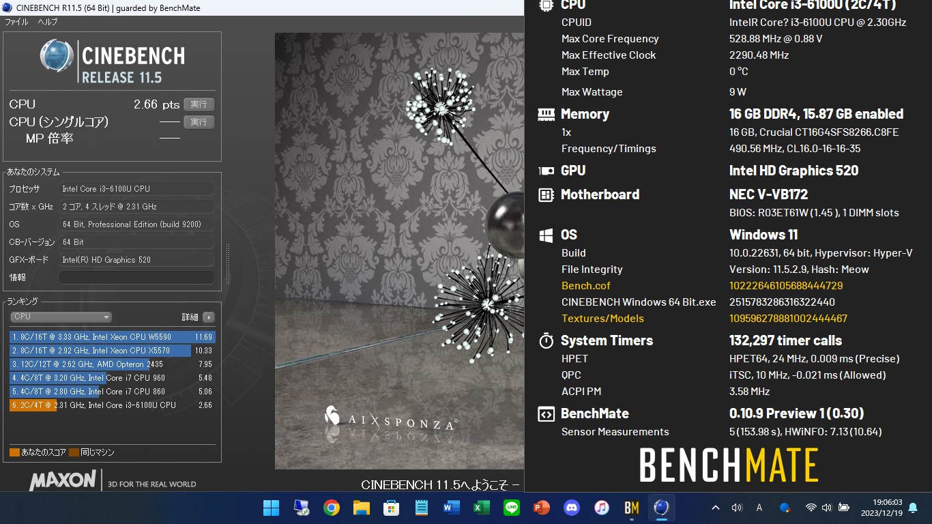The height and width of the screenshot is (524, 932).
Task: Open iTunes from taskbar
Action: [x=602, y=508]
